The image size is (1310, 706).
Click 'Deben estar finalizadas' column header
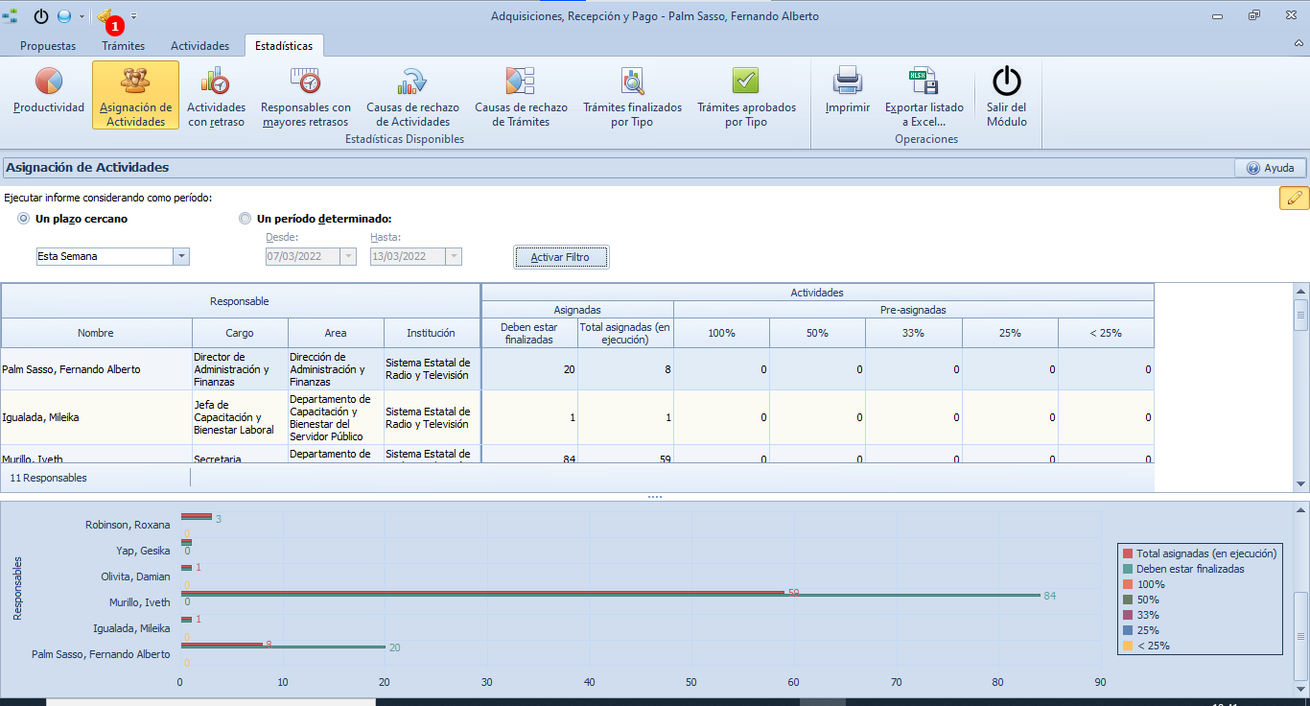click(x=529, y=333)
